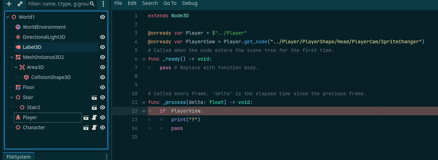
Task: Open the script attached to Player
Action: [x=94, y=118]
